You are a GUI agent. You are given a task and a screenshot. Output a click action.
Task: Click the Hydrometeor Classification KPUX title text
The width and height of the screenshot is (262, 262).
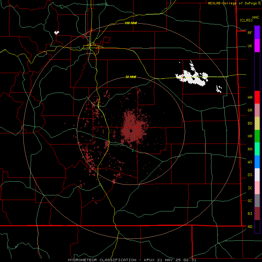[x=132, y=260]
